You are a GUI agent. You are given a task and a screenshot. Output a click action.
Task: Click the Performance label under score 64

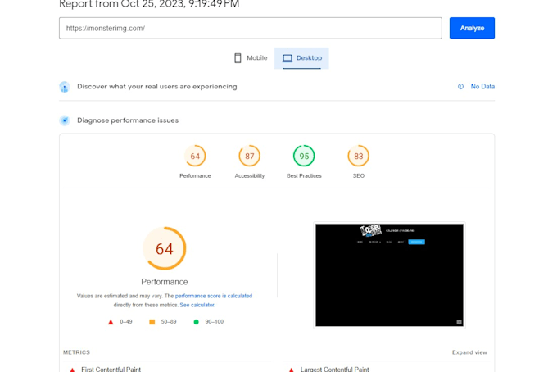pyautogui.click(x=195, y=176)
